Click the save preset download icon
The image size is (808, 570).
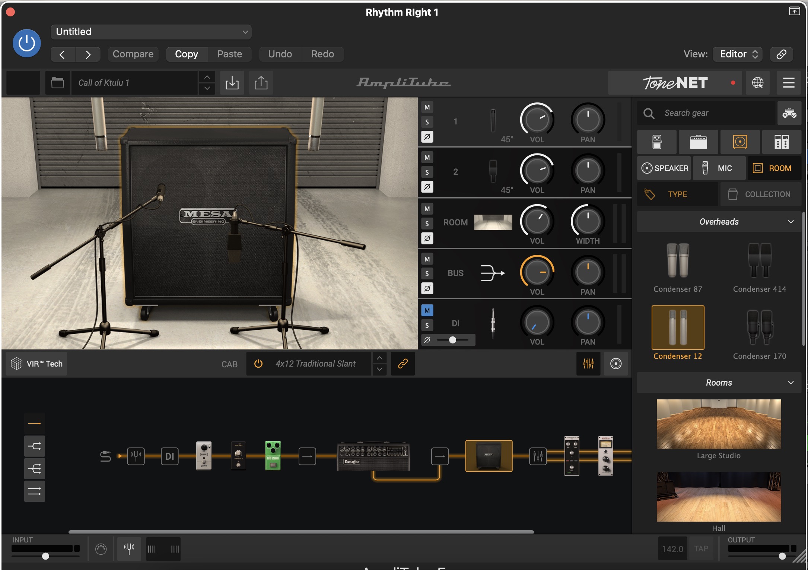tap(232, 83)
